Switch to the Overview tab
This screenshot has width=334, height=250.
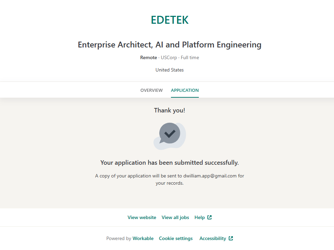click(151, 90)
